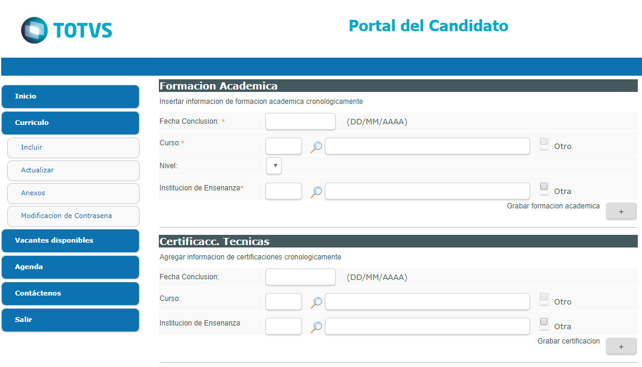Check the Otro box for academic Curso
Screen dimensions: 642x367
tap(544, 141)
